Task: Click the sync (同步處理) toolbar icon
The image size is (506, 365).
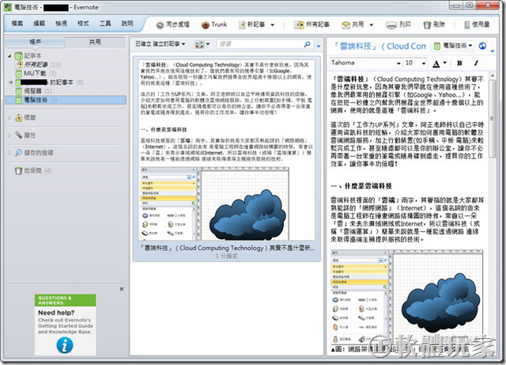Action: pyautogui.click(x=160, y=25)
